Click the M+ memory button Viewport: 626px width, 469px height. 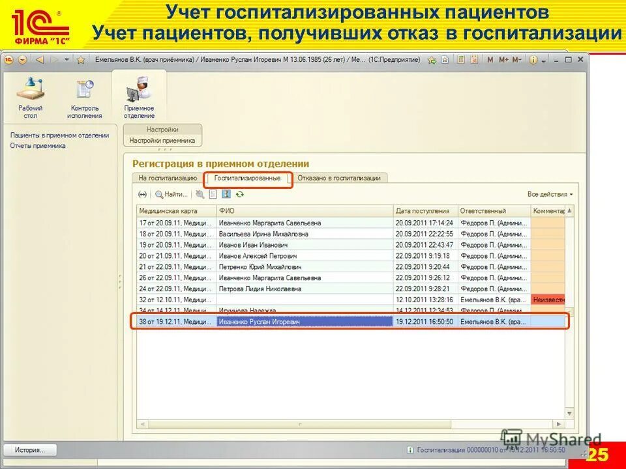(503, 60)
